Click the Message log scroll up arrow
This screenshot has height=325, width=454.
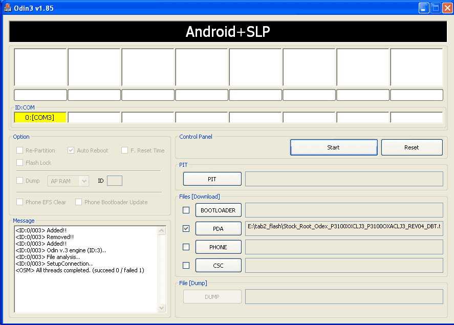[x=162, y=231]
